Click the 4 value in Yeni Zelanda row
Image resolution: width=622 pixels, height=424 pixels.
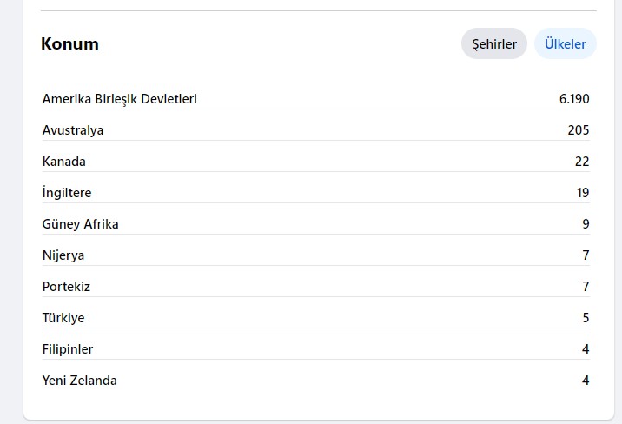[x=586, y=381]
